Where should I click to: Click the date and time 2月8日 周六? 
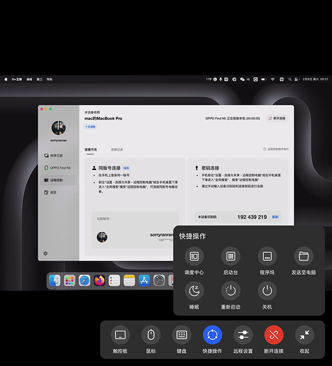click(315, 79)
